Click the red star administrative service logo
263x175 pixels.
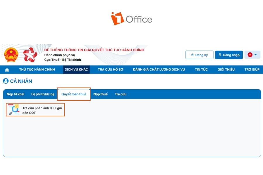point(30,55)
